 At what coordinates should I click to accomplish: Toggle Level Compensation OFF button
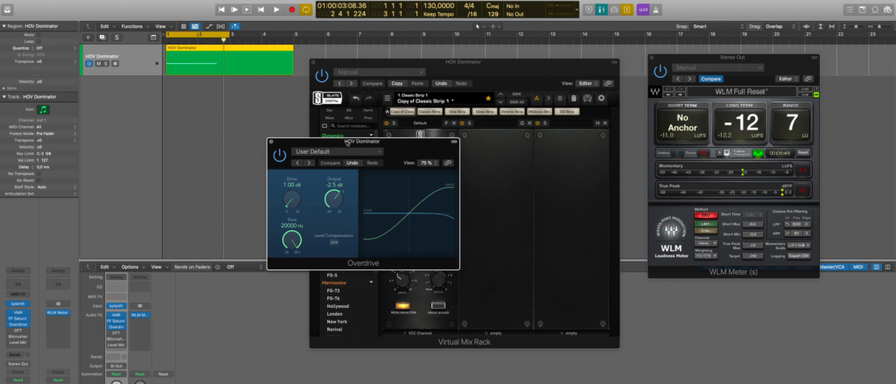click(x=333, y=242)
